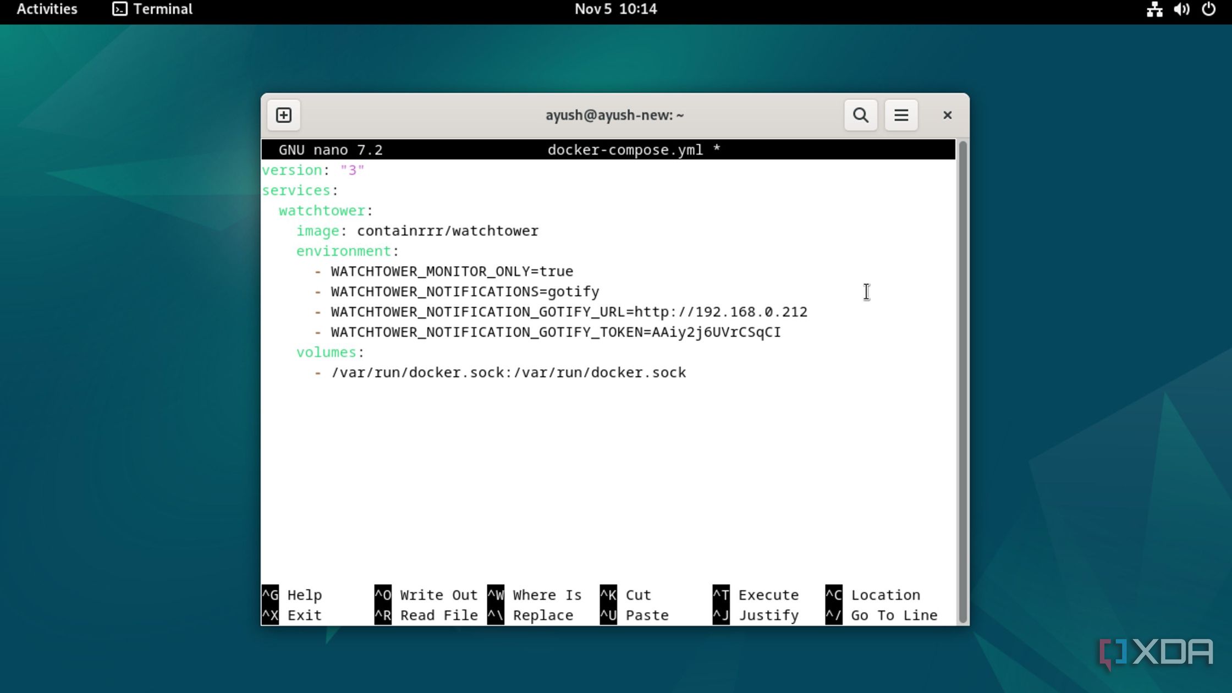Screen dimensions: 1232x693
Task: Click the terminal vertical scrollbar
Action: 963,382
